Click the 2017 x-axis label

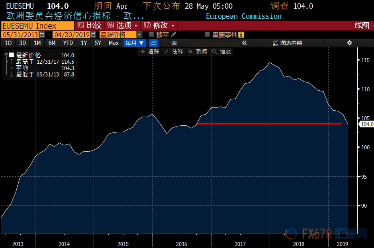coord(240,244)
